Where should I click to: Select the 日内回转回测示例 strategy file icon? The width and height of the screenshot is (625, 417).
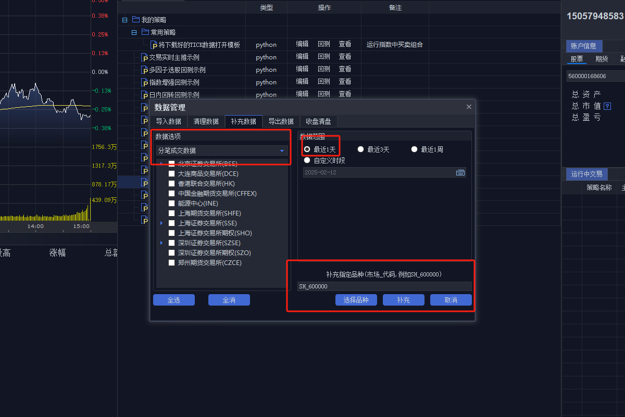click(145, 95)
